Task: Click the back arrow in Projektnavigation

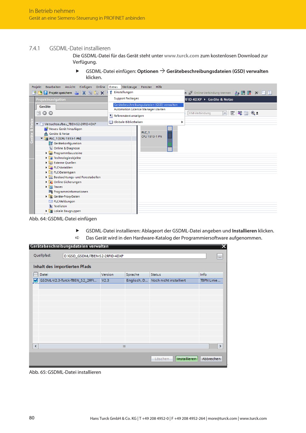Action: (45, 113)
